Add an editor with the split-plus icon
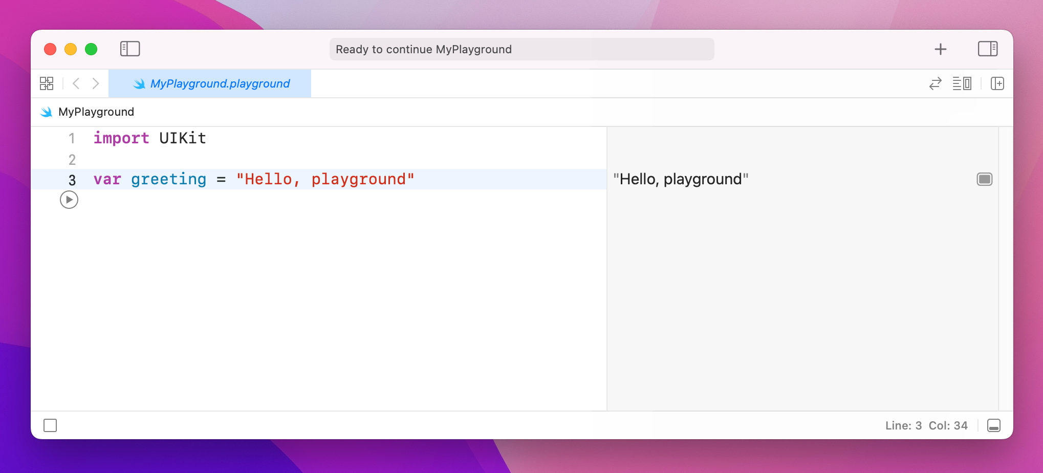The height and width of the screenshot is (473, 1043). coord(997,83)
